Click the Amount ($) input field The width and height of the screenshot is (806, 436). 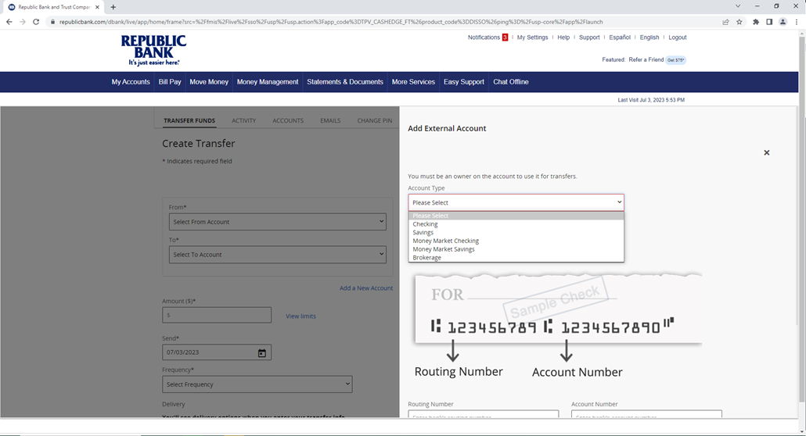pyautogui.click(x=217, y=315)
